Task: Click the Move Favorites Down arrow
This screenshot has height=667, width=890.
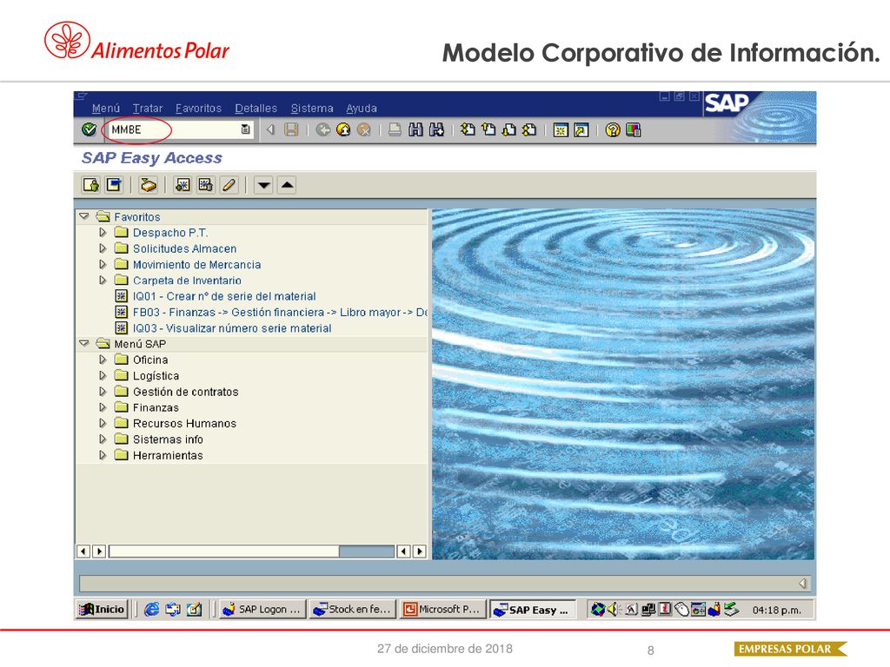Action: [263, 185]
